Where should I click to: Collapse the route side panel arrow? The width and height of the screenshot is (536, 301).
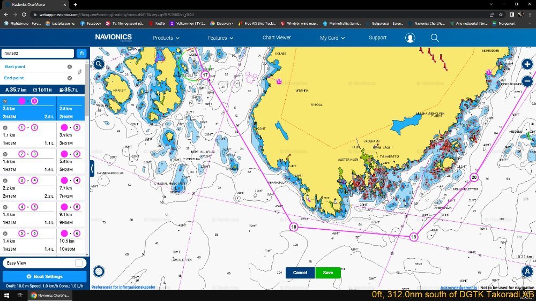tap(92, 168)
